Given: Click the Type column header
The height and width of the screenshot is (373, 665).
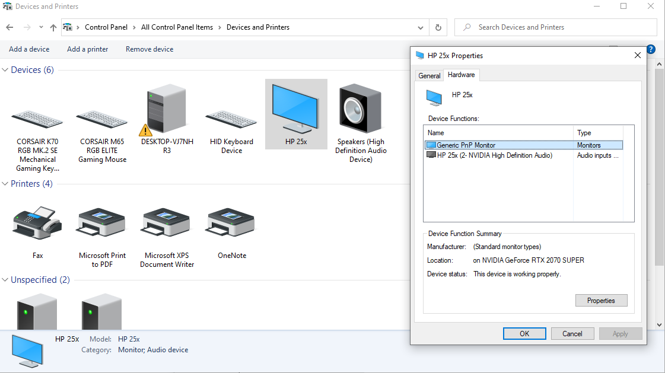Looking at the screenshot, I should click(x=599, y=133).
